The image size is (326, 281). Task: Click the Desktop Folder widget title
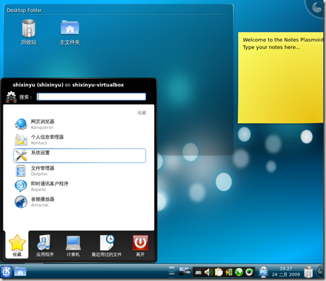pos(24,10)
